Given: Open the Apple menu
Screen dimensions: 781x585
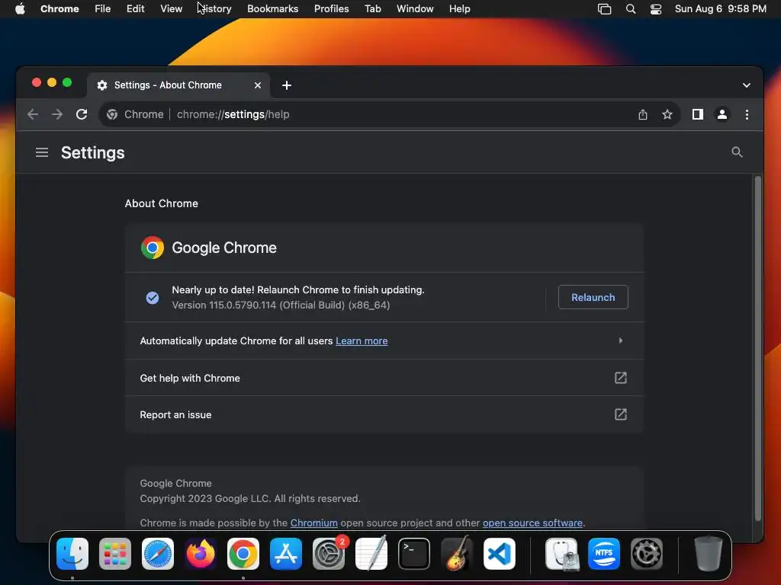Looking at the screenshot, I should [20, 8].
